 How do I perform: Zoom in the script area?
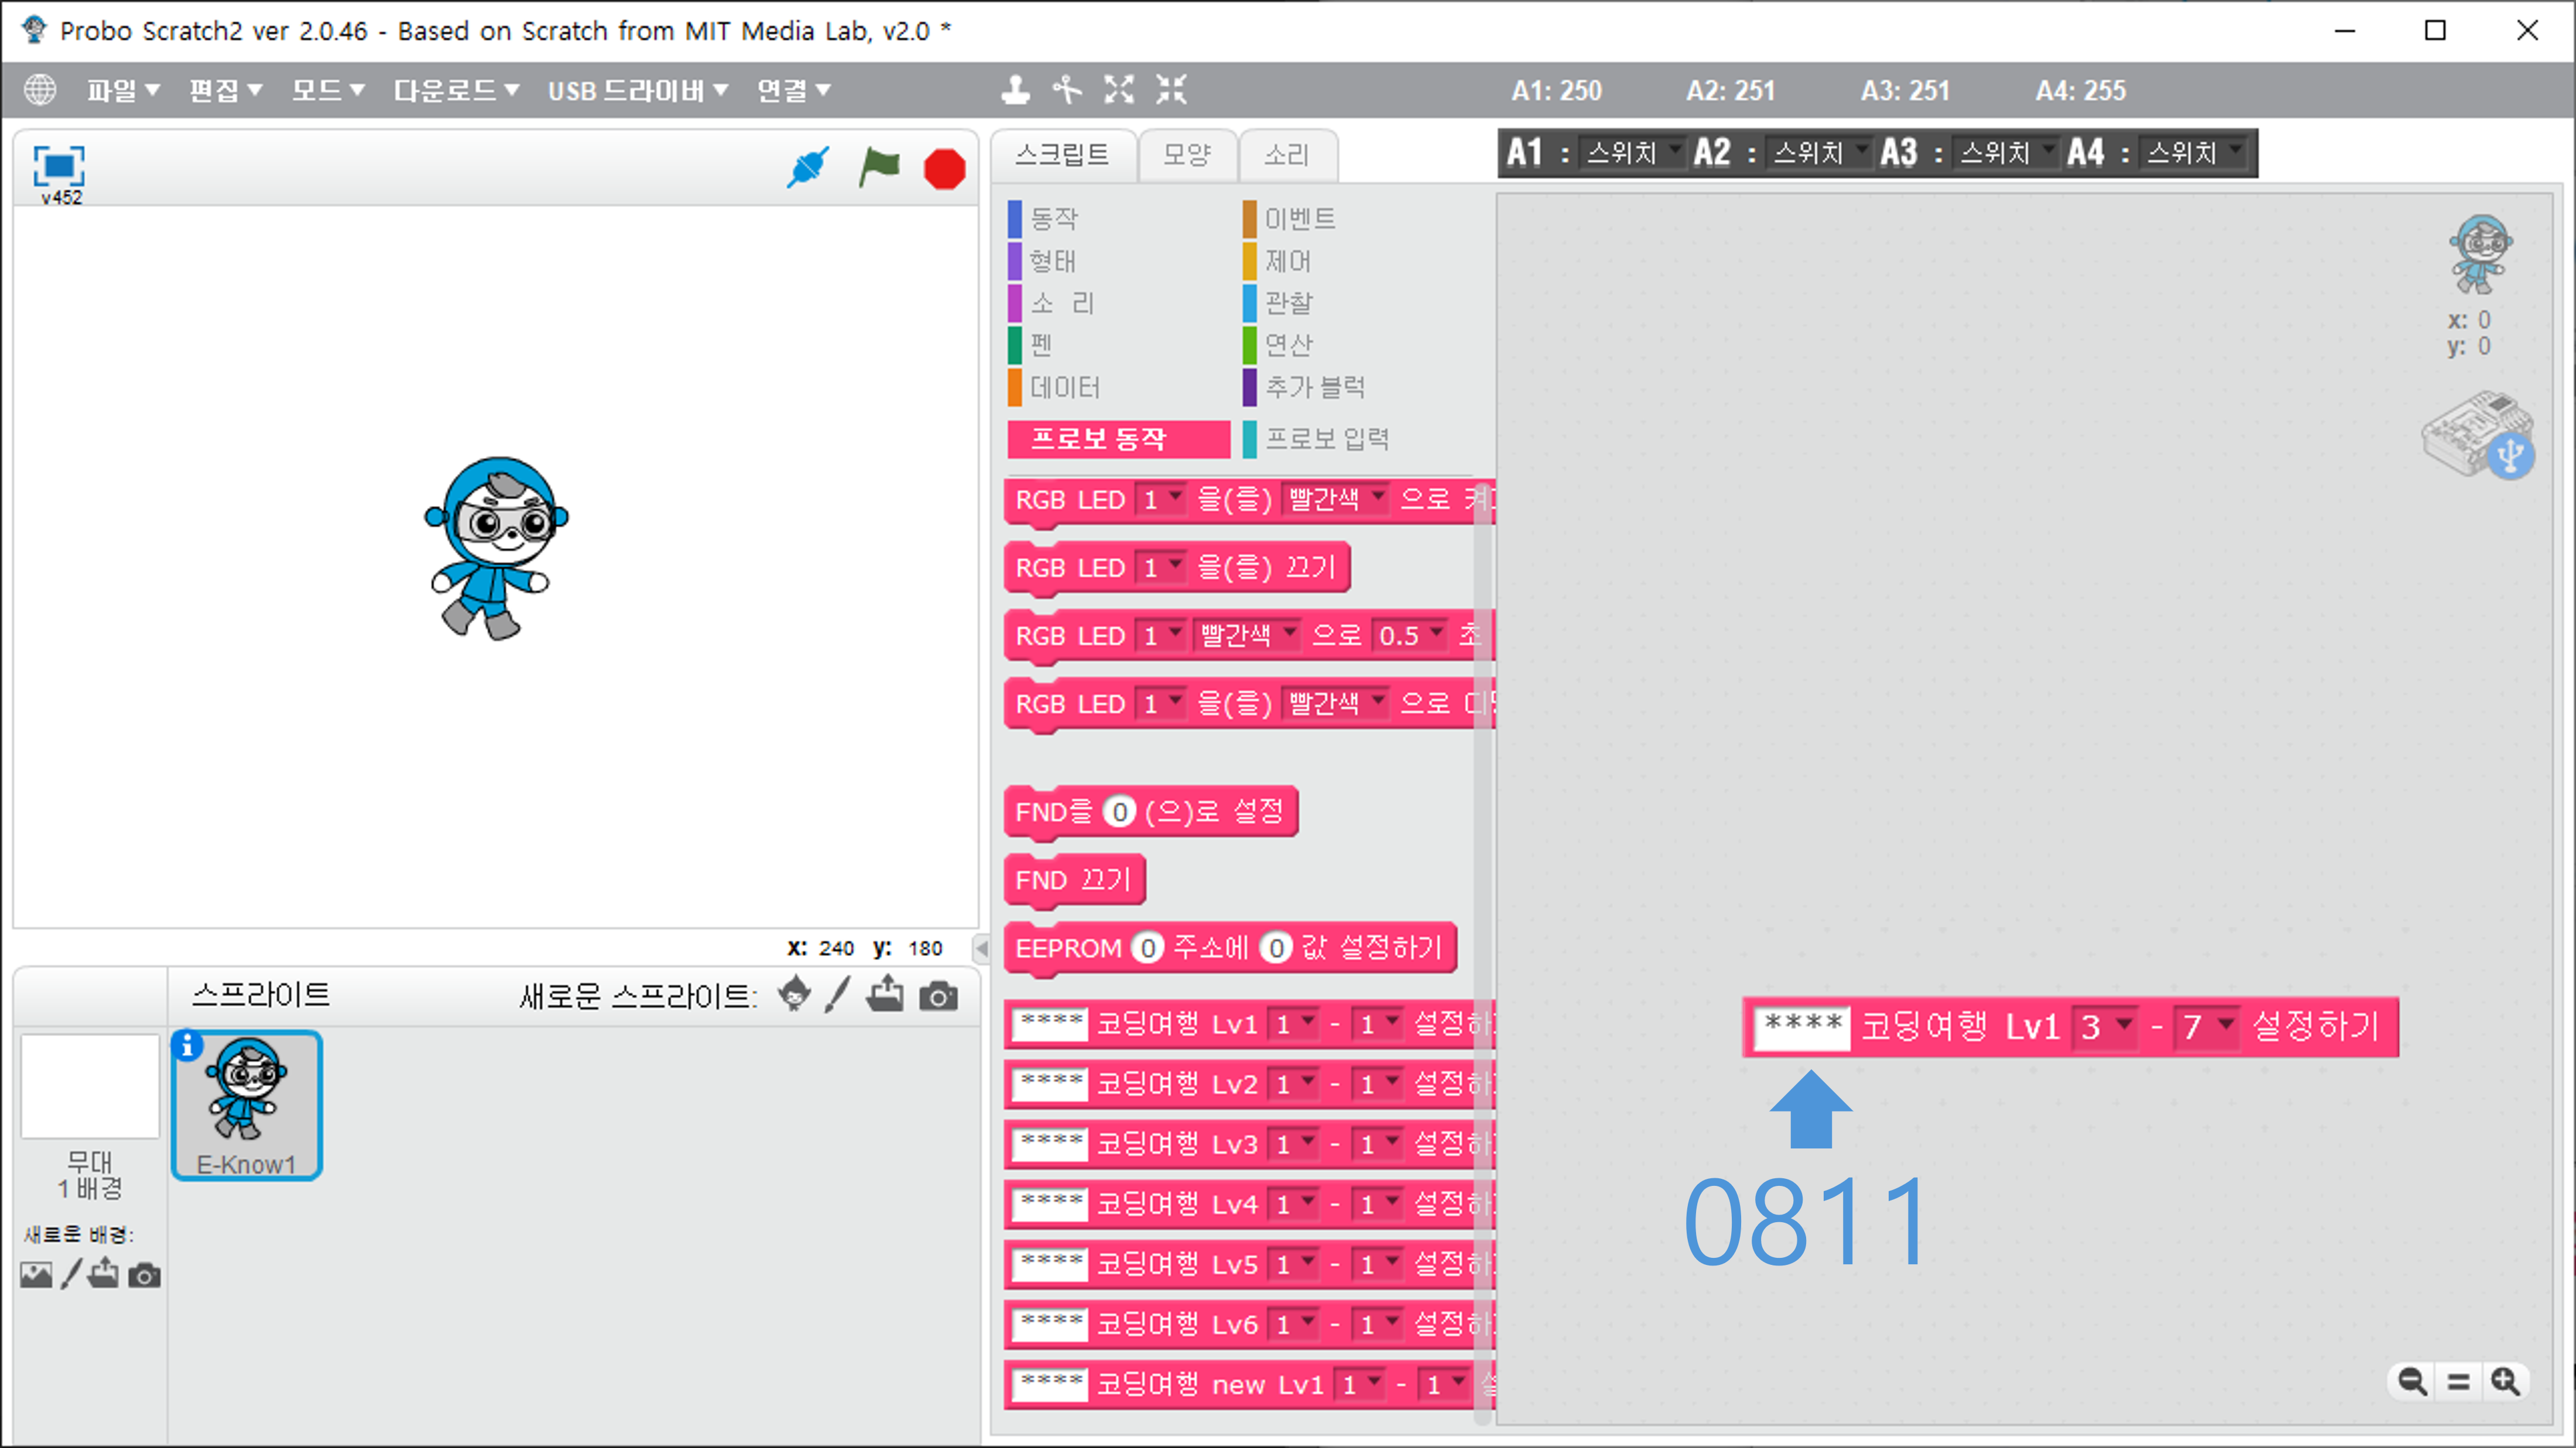(2505, 1381)
